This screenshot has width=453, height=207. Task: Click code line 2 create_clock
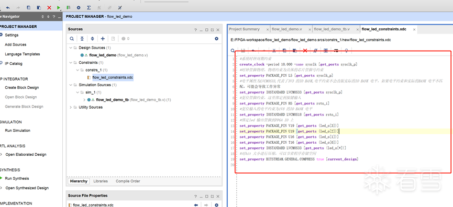pyautogui.click(x=299, y=64)
